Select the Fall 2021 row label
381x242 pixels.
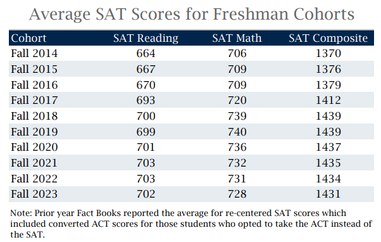click(x=34, y=163)
